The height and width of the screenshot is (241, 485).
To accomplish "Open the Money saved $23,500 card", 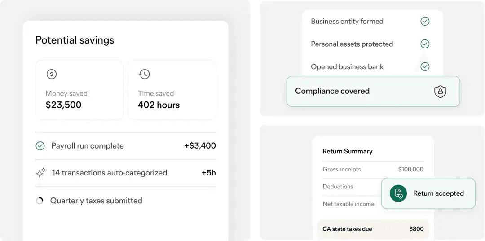I will point(79,90).
